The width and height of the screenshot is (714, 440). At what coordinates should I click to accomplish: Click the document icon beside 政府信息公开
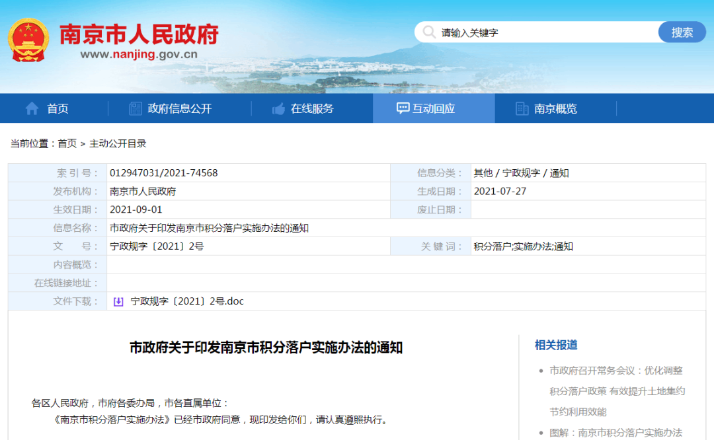pyautogui.click(x=136, y=109)
